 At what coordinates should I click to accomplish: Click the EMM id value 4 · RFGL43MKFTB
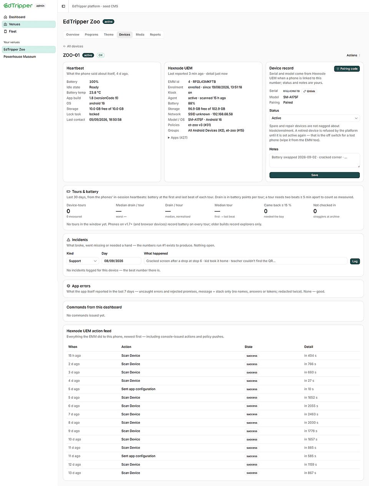click(202, 82)
